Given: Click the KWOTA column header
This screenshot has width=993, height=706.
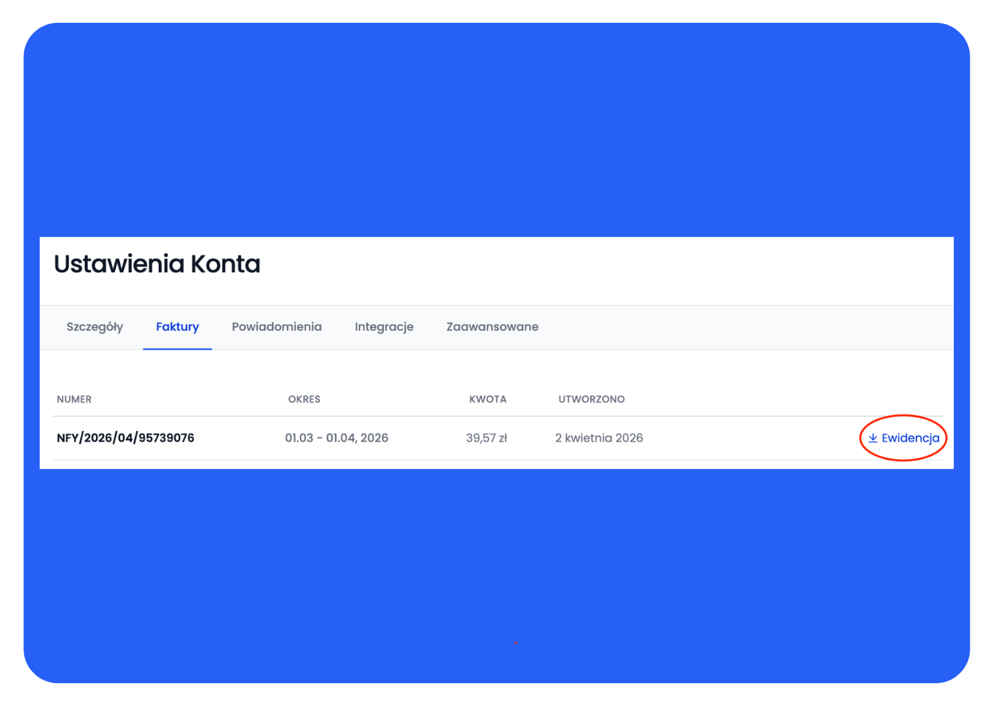Looking at the screenshot, I should click(488, 399).
